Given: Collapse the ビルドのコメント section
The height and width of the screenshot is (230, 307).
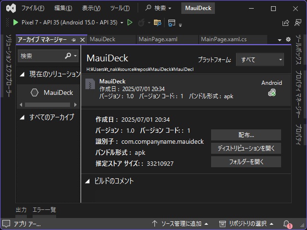Looking at the screenshot, I should click(x=87, y=181).
